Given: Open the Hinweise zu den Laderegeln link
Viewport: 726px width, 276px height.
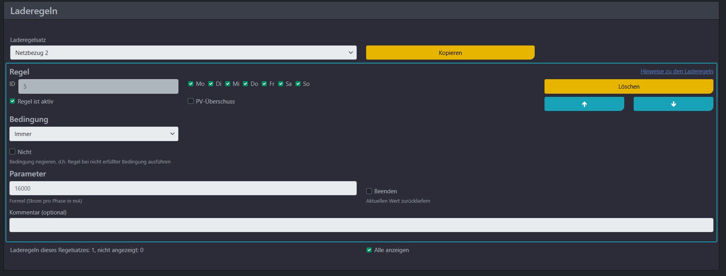Looking at the screenshot, I should [676, 71].
